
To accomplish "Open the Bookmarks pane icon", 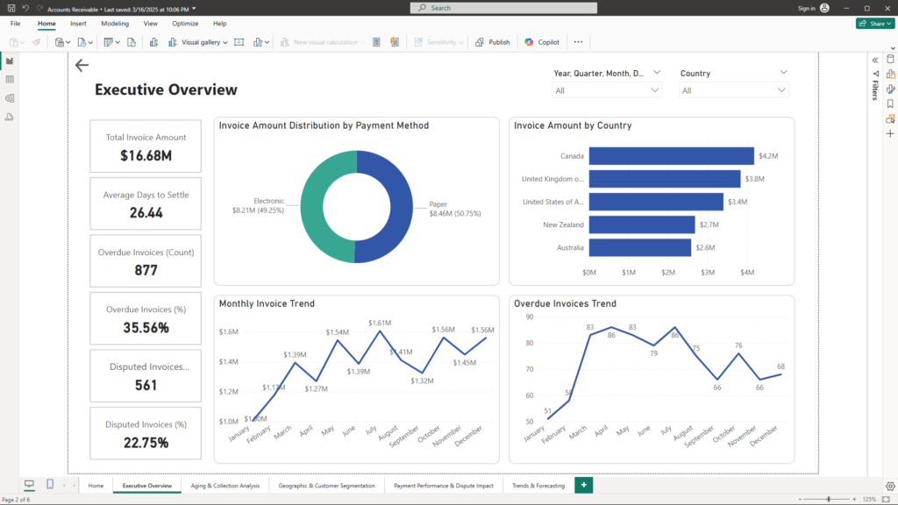I will point(890,103).
